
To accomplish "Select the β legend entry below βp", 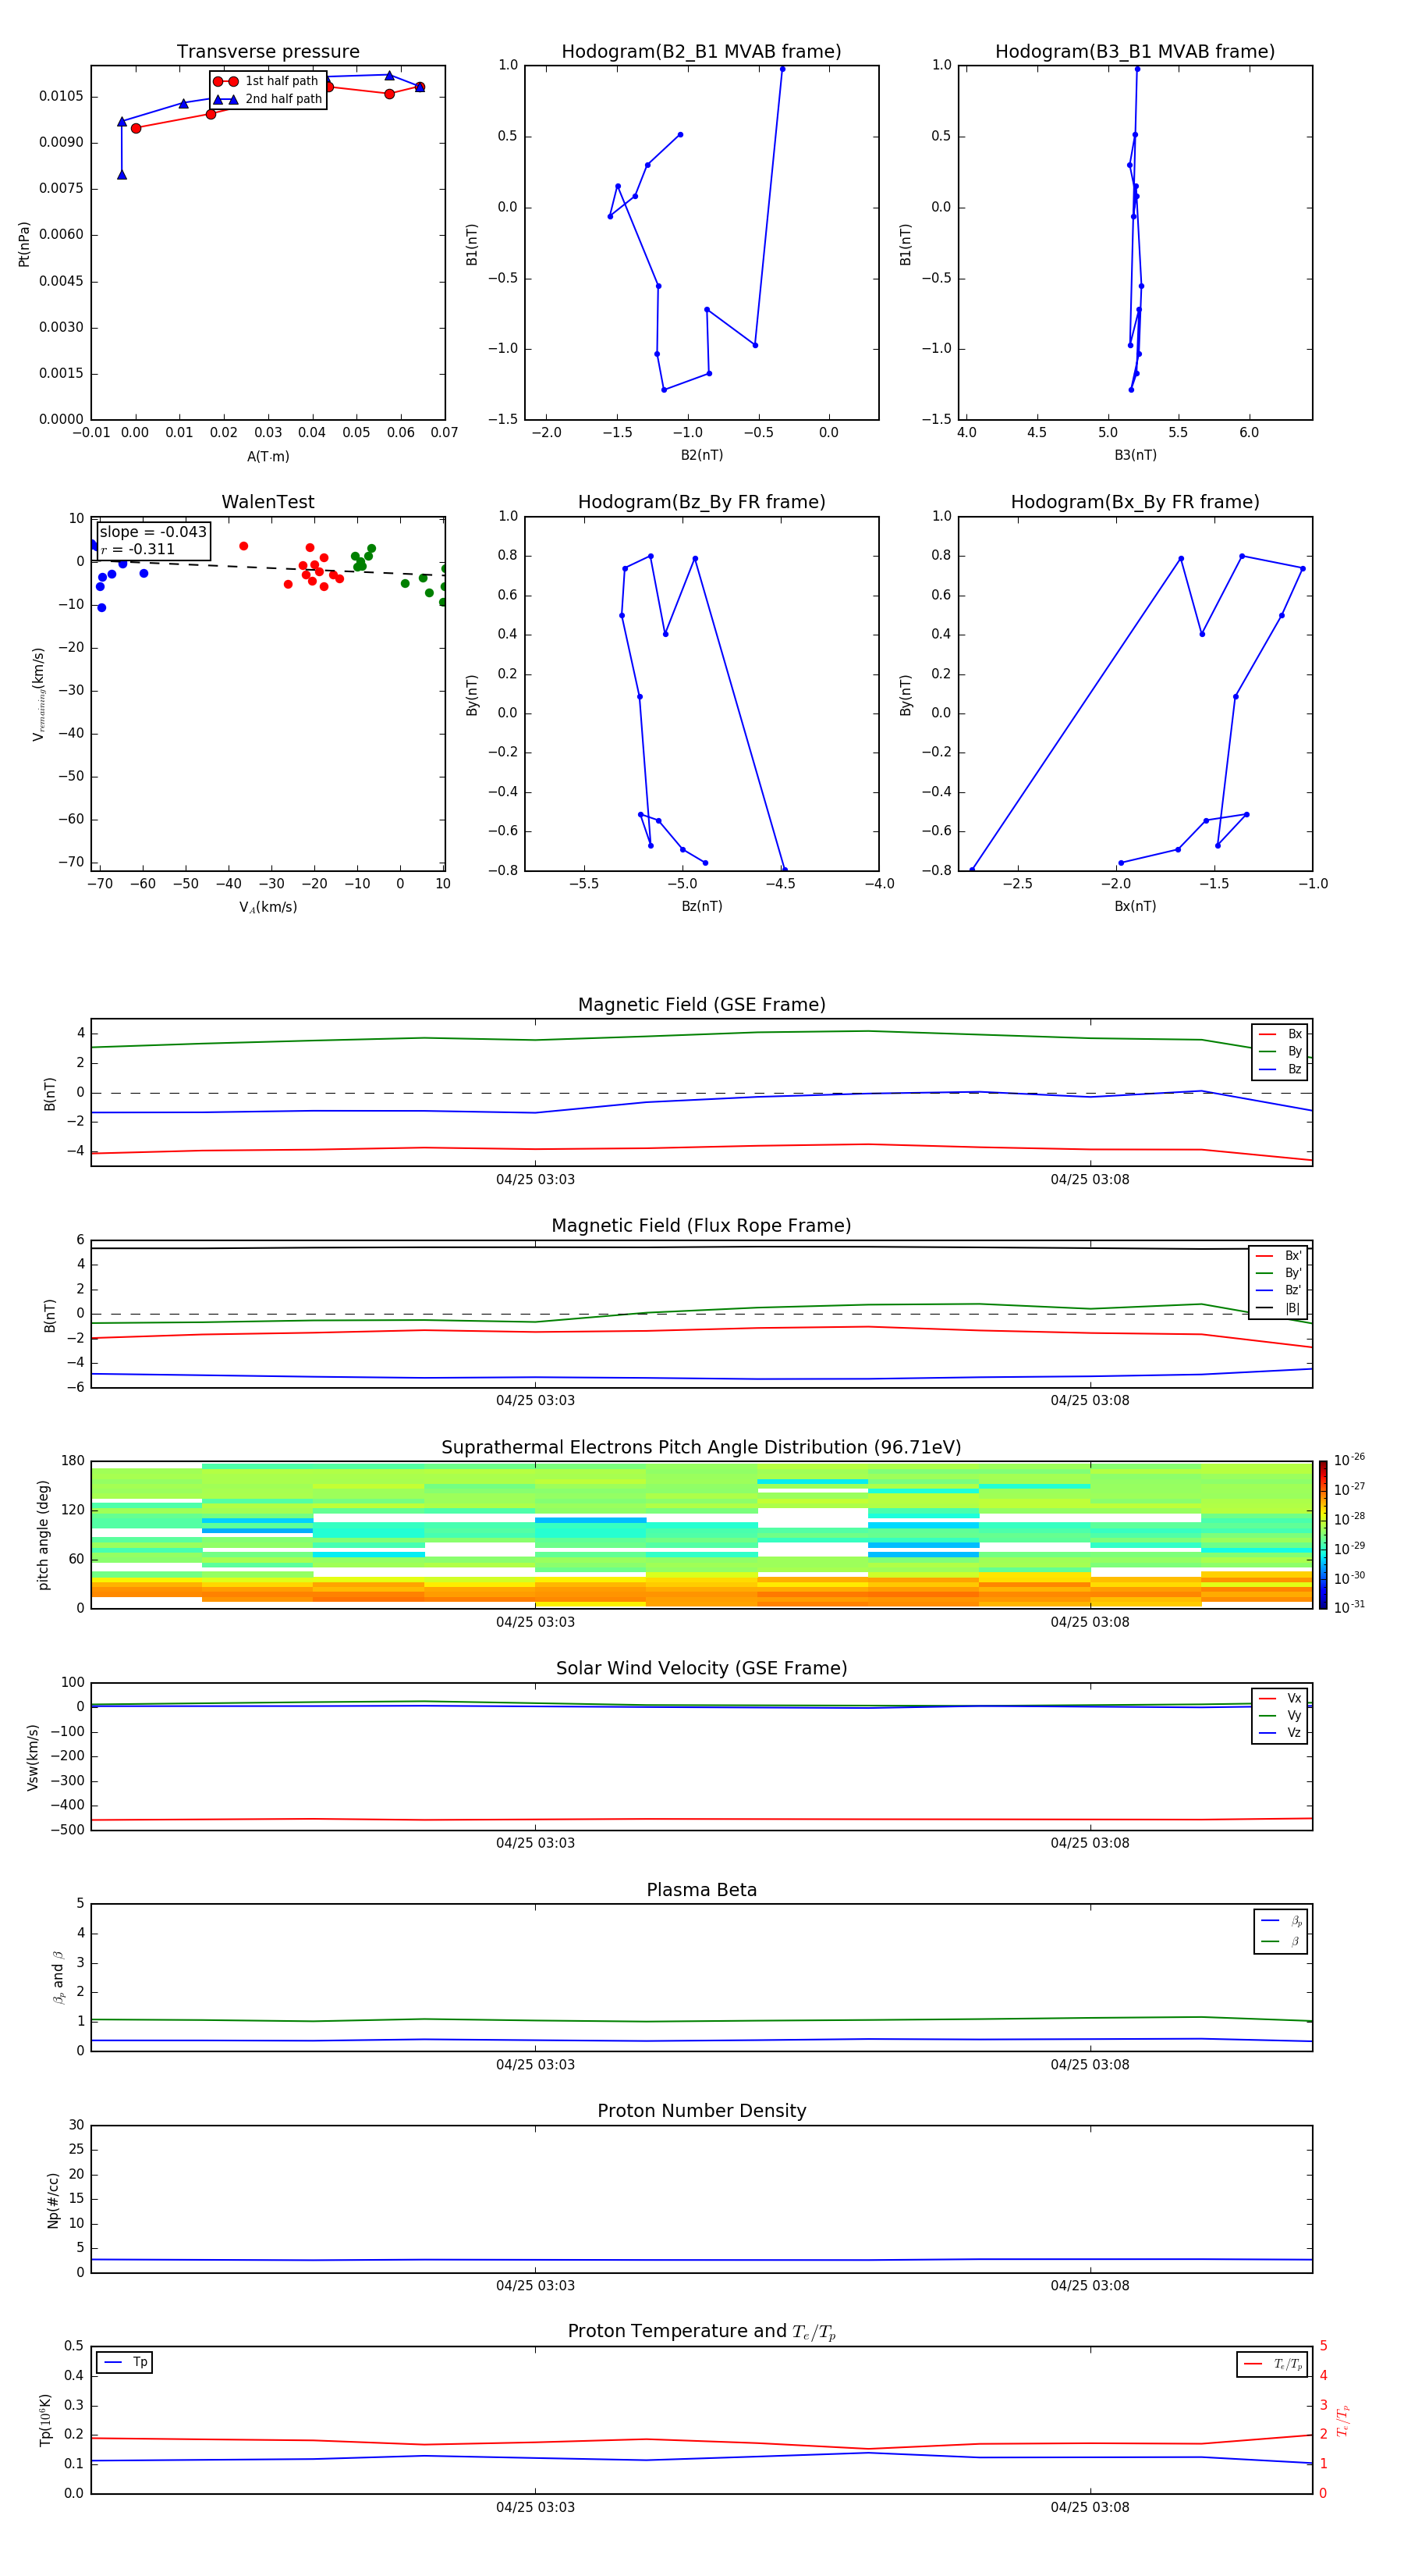I will (x=1281, y=1941).
